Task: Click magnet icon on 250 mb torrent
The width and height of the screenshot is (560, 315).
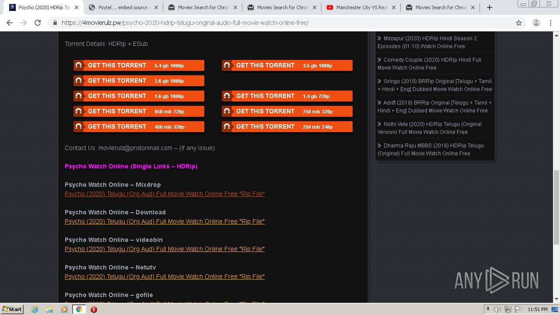Action: [227, 127]
